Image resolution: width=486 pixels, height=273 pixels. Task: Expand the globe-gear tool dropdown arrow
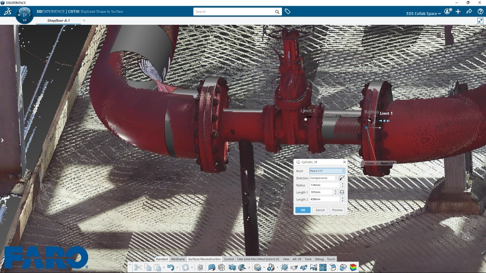[x=264, y=267]
